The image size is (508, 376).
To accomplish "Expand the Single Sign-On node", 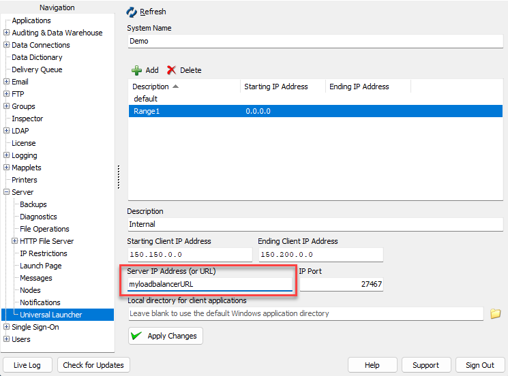I will click(7, 326).
